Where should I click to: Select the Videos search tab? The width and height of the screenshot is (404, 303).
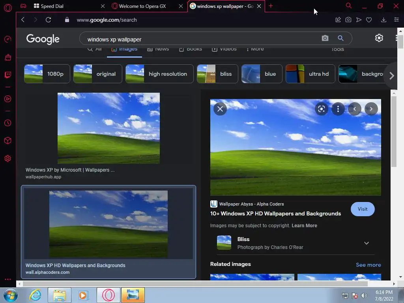click(x=224, y=50)
